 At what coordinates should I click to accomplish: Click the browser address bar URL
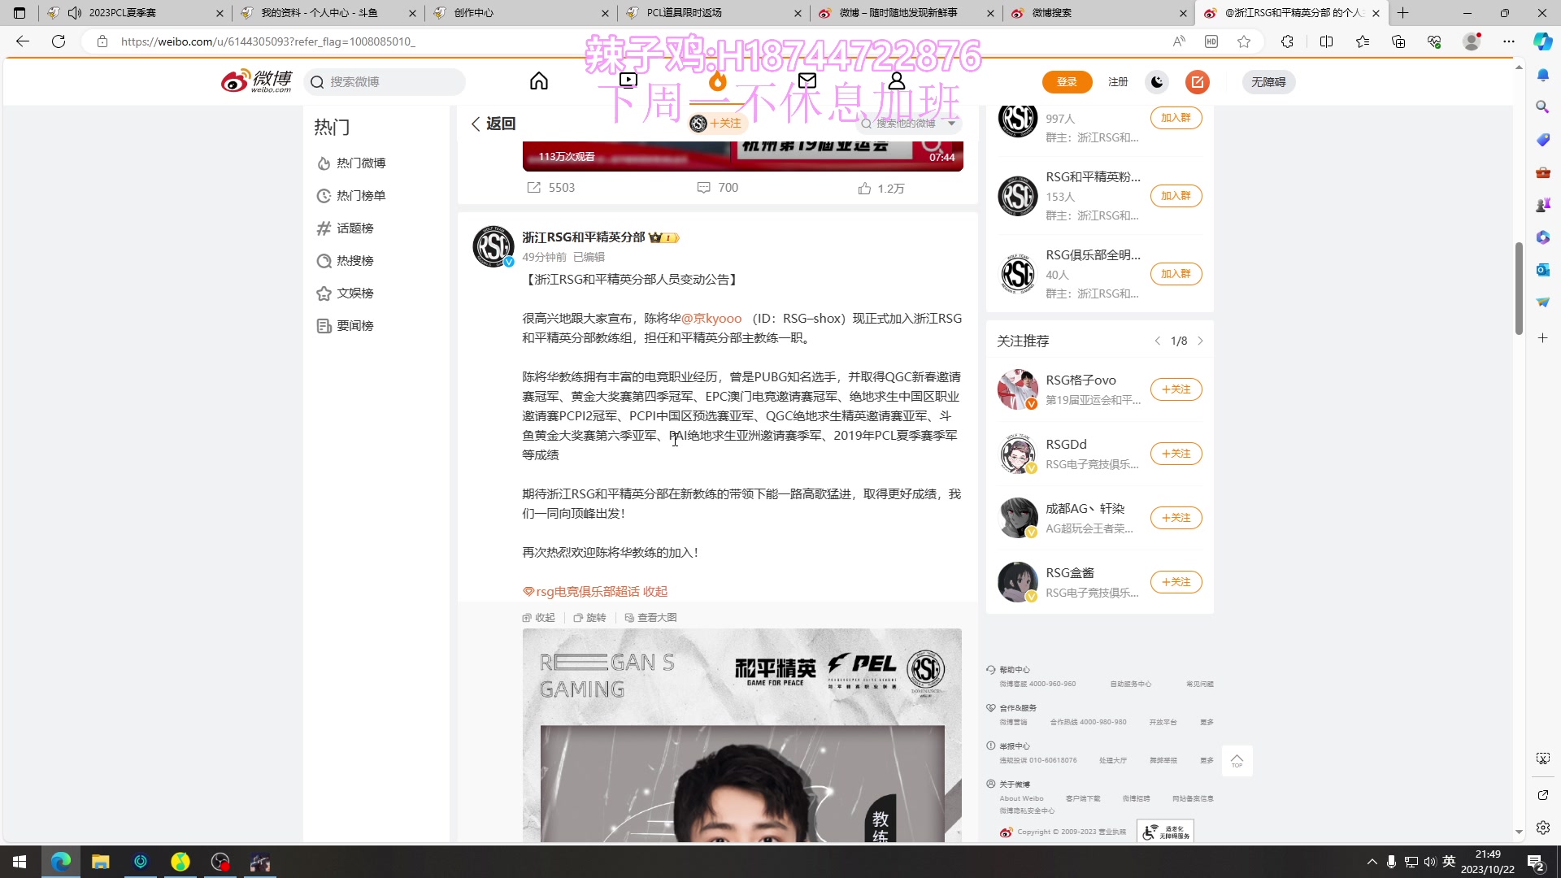point(268,41)
